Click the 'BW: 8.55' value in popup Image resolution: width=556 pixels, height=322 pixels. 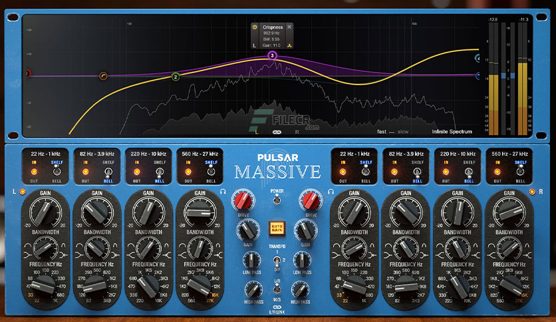[x=271, y=39]
